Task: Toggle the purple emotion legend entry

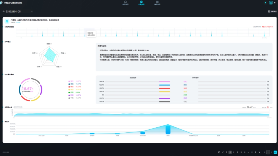Action: pyautogui.click(x=75, y=95)
